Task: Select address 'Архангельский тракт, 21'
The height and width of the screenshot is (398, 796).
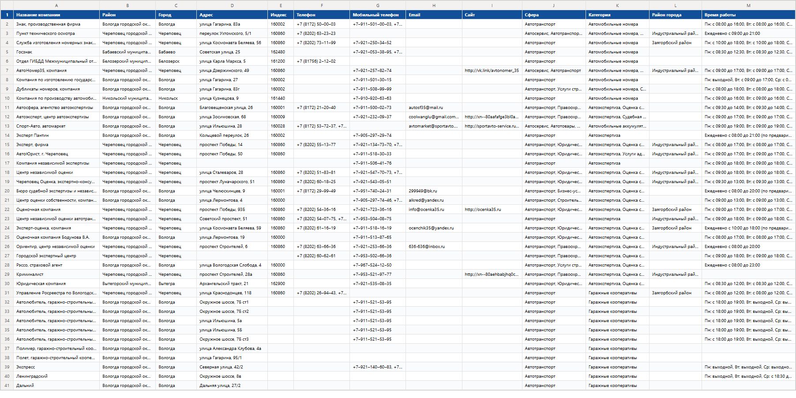Action: pyautogui.click(x=232, y=284)
